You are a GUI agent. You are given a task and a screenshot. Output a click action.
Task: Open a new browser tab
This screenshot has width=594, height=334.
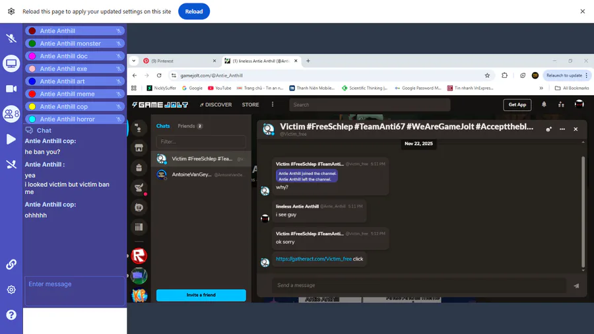coord(308,61)
